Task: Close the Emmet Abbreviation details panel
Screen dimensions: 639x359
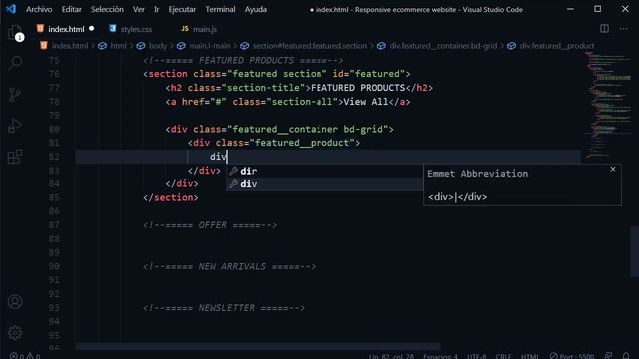Action: [x=613, y=169]
